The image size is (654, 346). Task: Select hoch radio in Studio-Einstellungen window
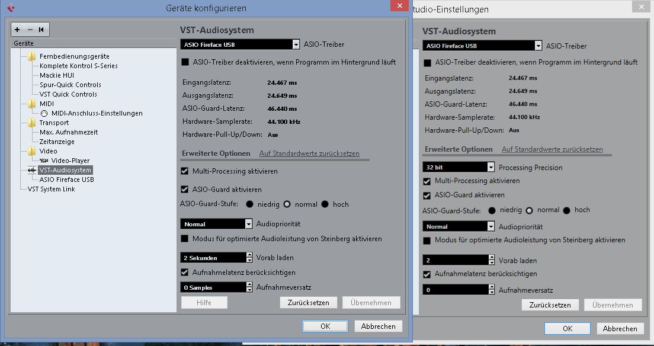pyautogui.click(x=566, y=210)
